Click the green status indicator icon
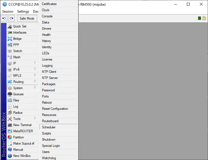Viewport: 208px width, 160px height. pyautogui.click(x=199, y=18)
